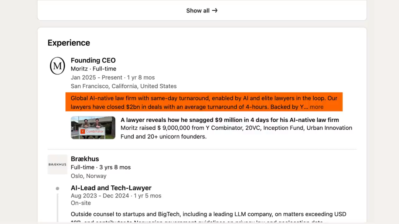Viewport: 399px width, 224px height.
Task: Click the Outside counsel to startups description
Action: click(209, 217)
